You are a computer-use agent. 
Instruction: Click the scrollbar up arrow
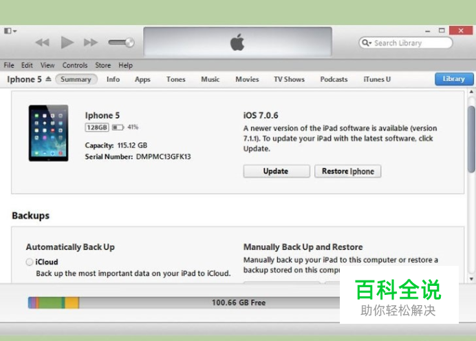[x=471, y=92]
